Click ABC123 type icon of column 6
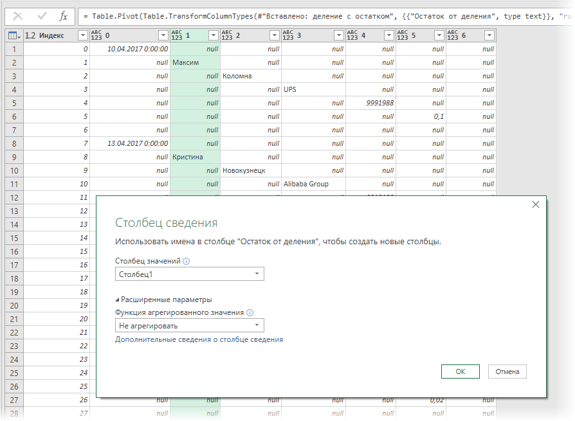The height and width of the screenshot is (421, 575). [453, 35]
